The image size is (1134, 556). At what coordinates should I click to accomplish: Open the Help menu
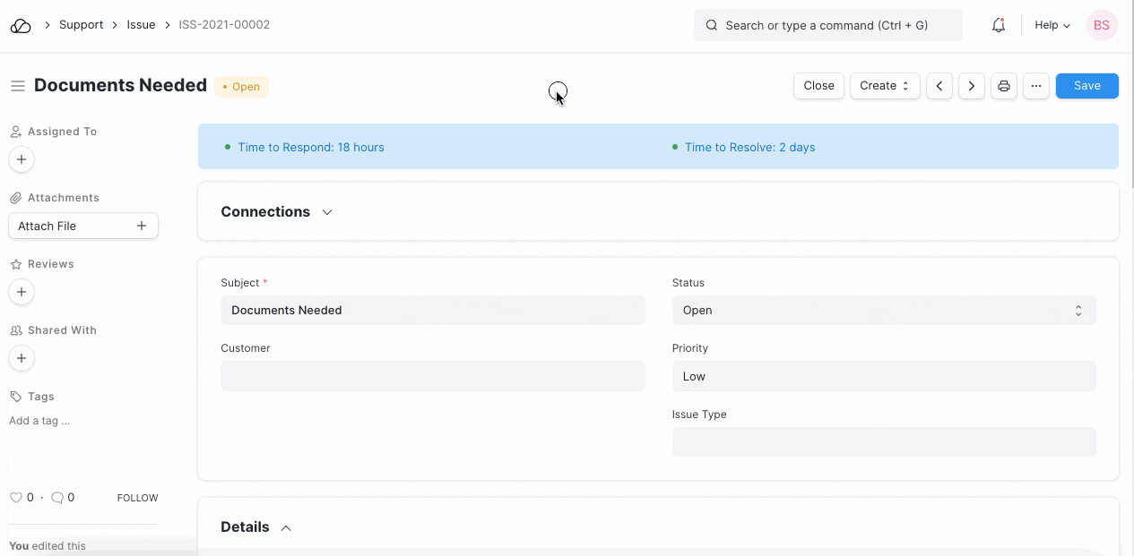[x=1052, y=26]
